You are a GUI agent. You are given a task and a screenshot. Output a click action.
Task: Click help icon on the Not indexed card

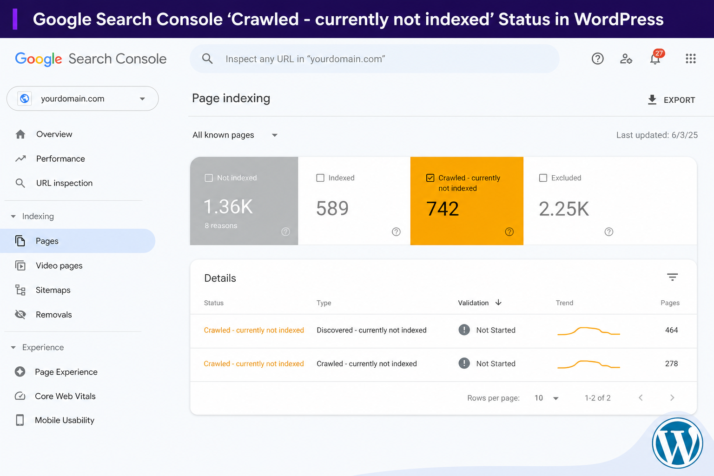[286, 231]
